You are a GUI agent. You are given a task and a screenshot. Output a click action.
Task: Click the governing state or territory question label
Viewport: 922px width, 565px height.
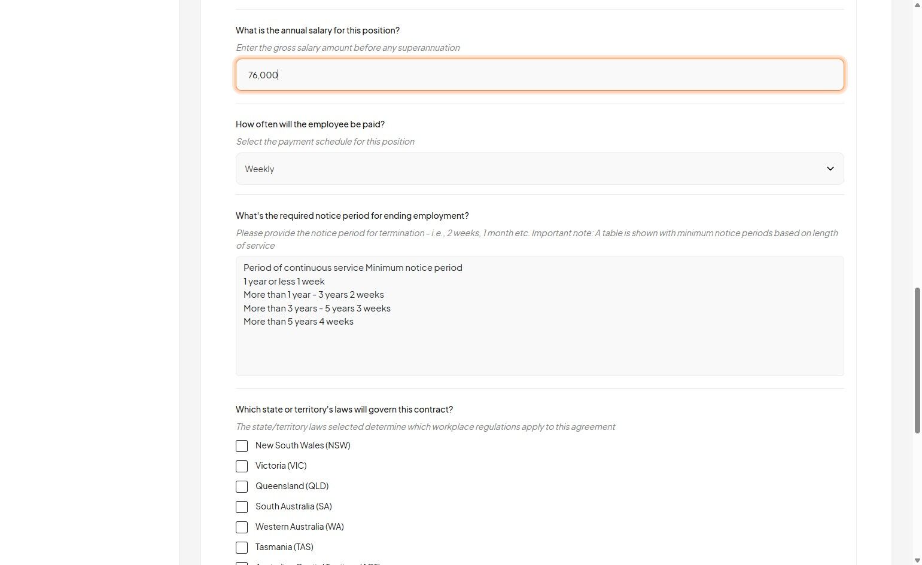pyautogui.click(x=344, y=410)
